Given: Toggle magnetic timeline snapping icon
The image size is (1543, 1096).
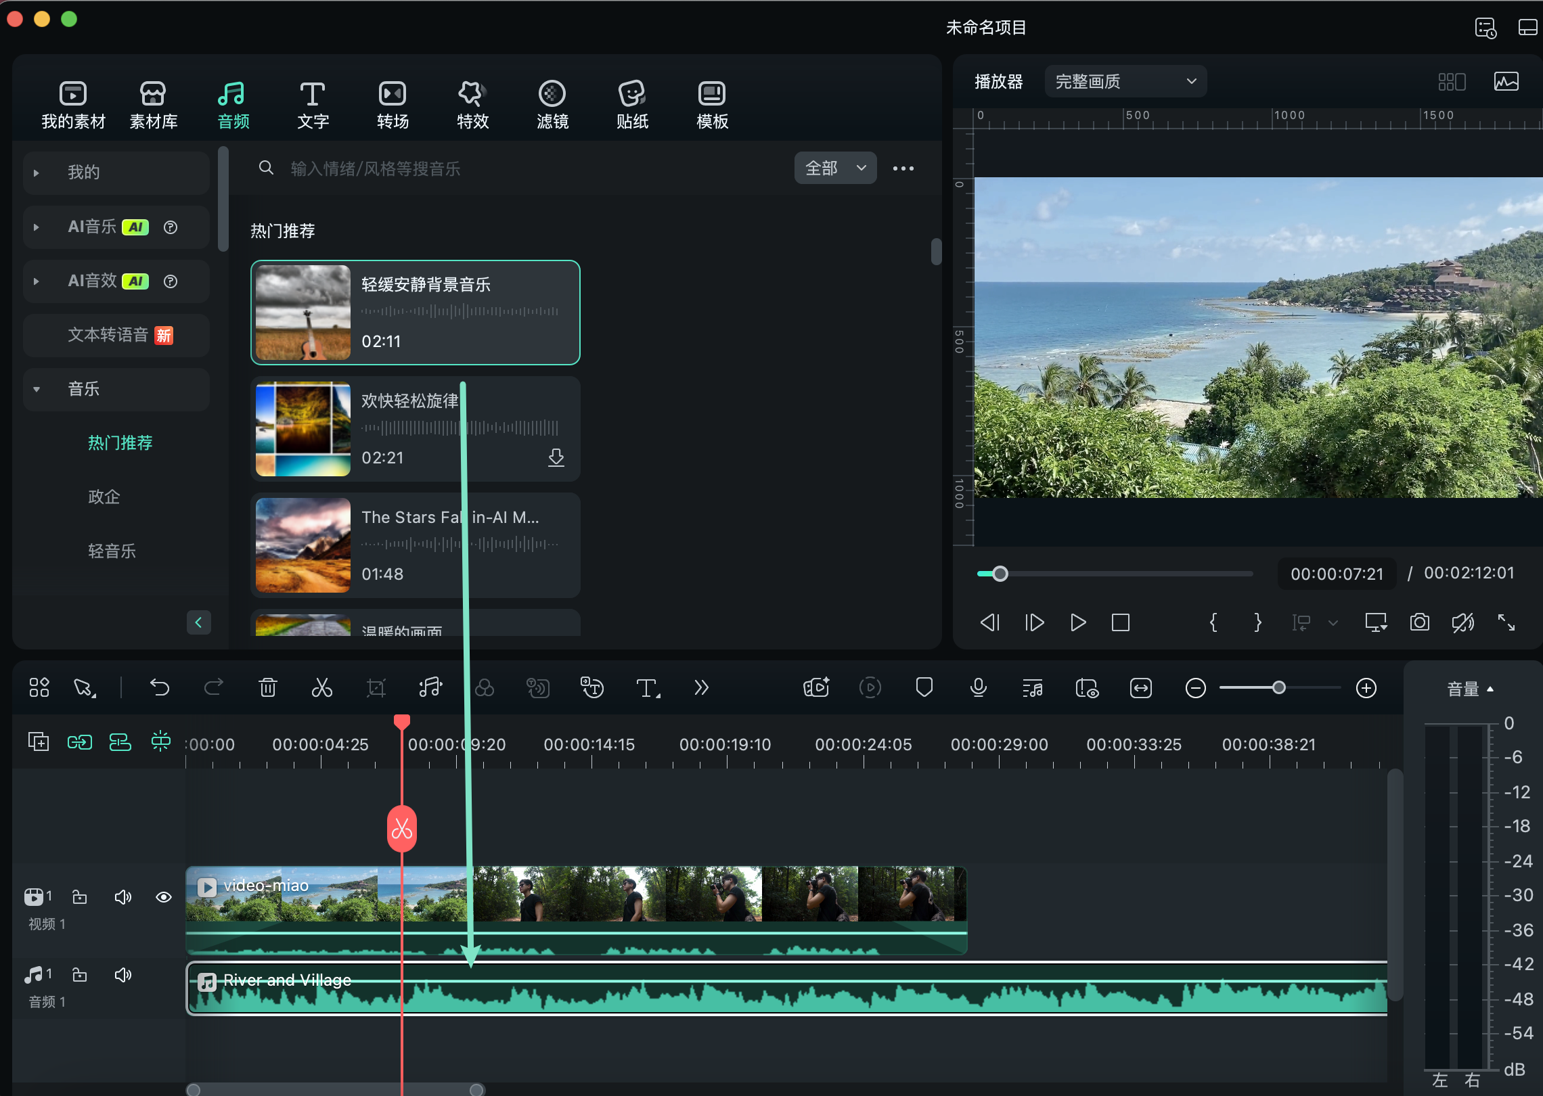Looking at the screenshot, I should [120, 742].
